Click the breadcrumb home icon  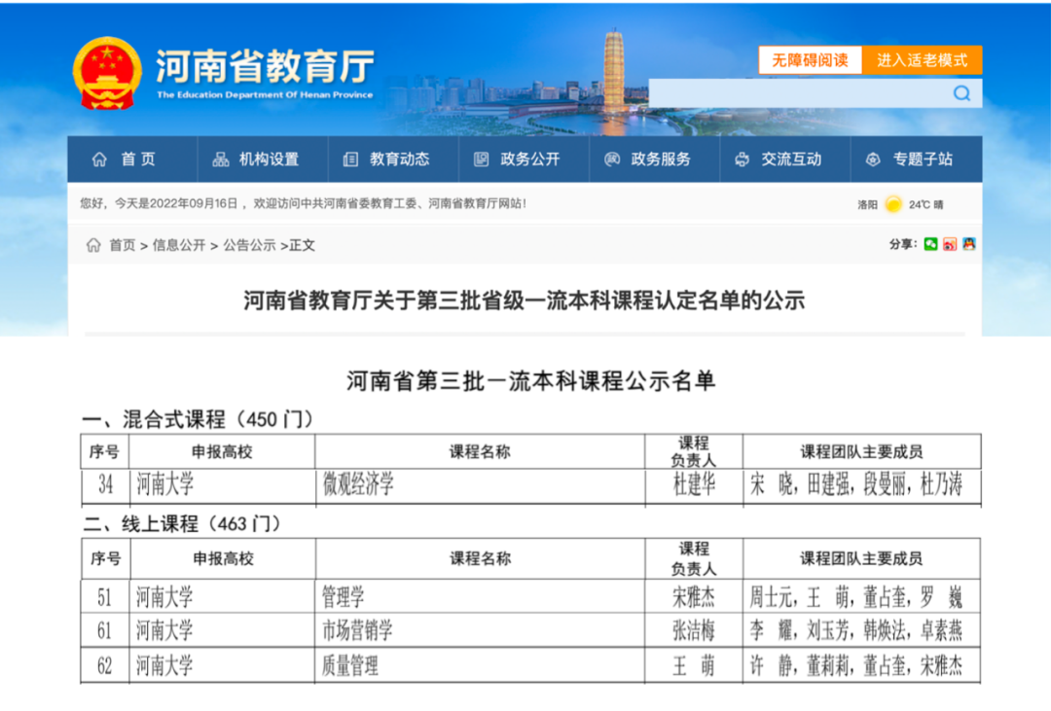click(93, 245)
